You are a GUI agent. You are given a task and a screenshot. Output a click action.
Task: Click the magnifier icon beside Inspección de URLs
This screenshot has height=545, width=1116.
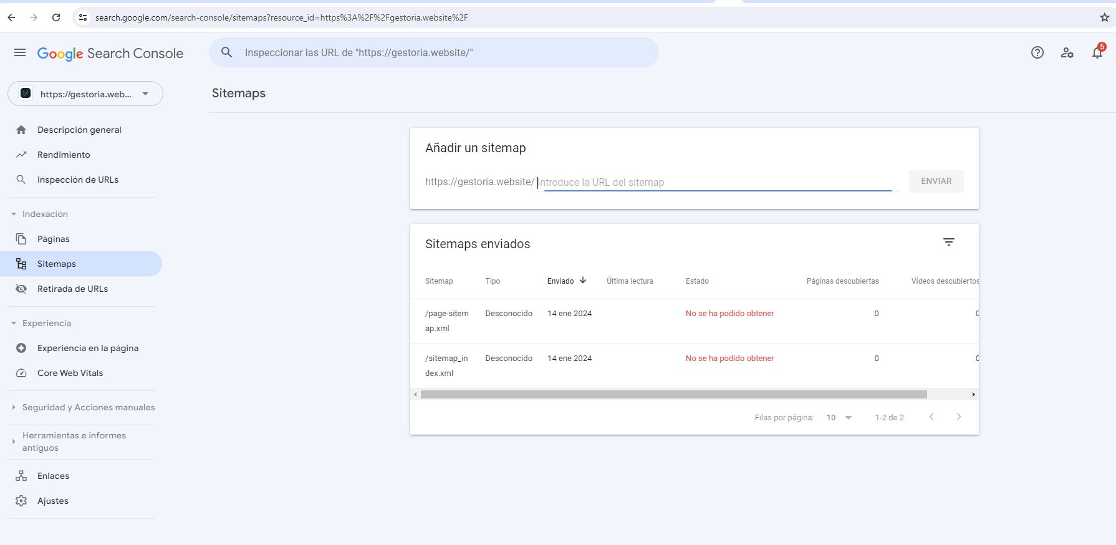pyautogui.click(x=21, y=180)
